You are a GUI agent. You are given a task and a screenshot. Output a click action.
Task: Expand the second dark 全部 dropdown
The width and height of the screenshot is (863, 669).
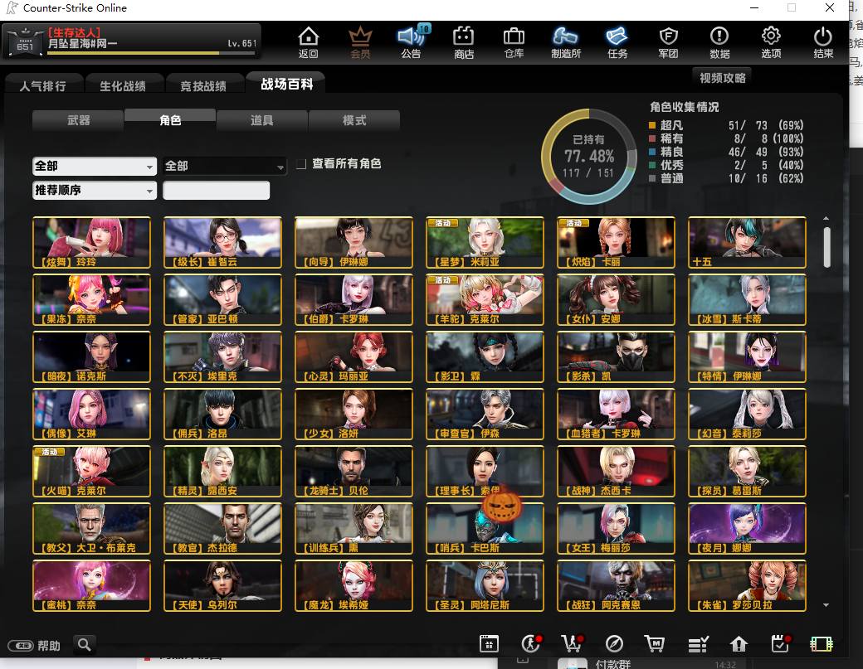coord(225,166)
